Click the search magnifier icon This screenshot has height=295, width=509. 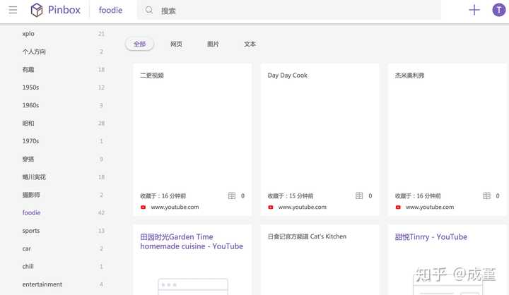point(149,10)
